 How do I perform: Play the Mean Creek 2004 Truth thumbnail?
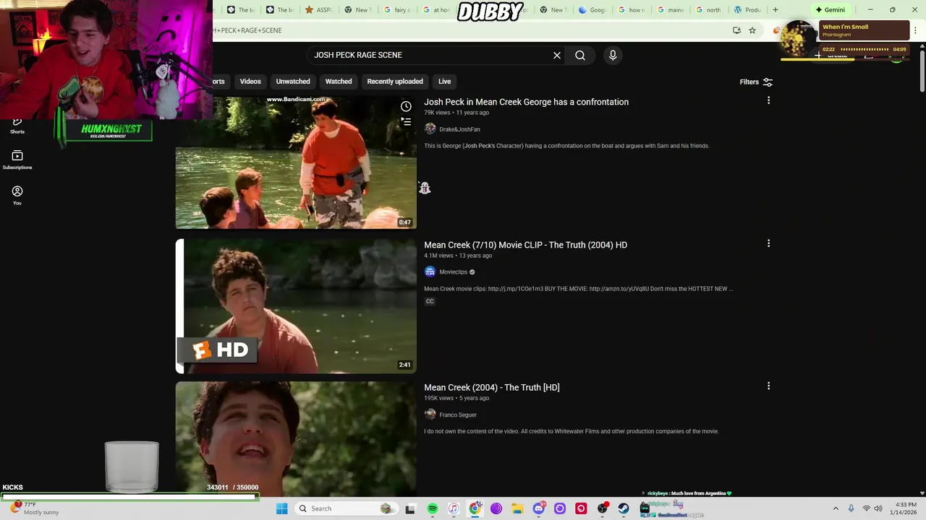296,438
